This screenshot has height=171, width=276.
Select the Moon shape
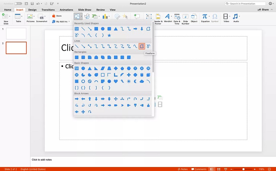click(x=135, y=81)
